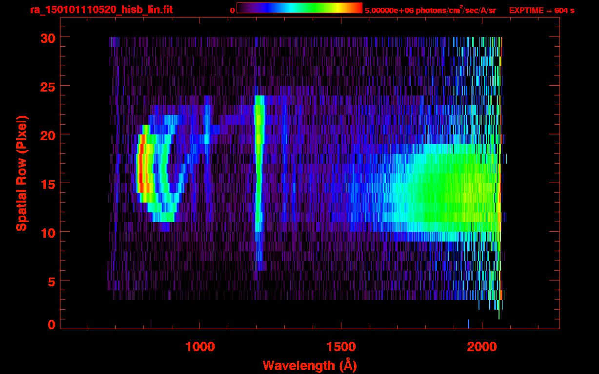Click the spatial row 0 tick label
The height and width of the screenshot is (374, 599).
point(52,324)
